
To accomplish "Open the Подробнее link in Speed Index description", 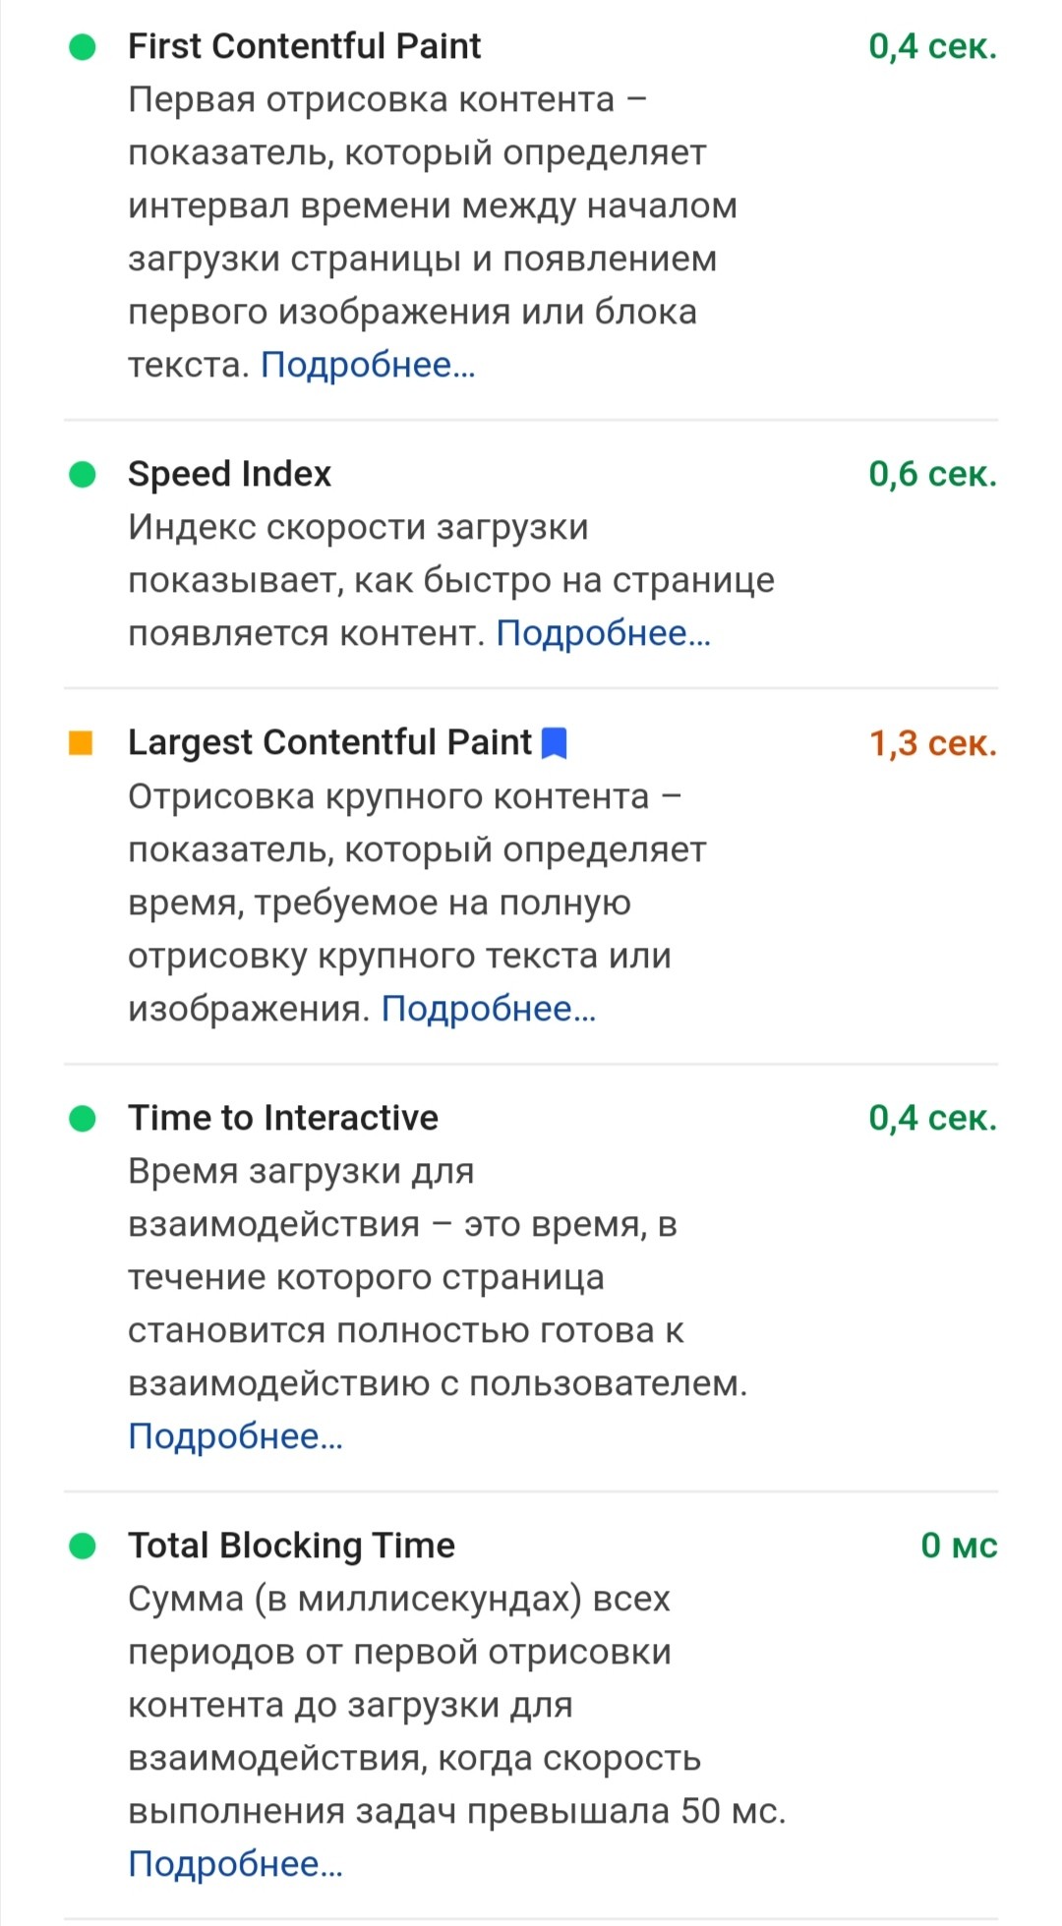I will pyautogui.click(x=603, y=633).
